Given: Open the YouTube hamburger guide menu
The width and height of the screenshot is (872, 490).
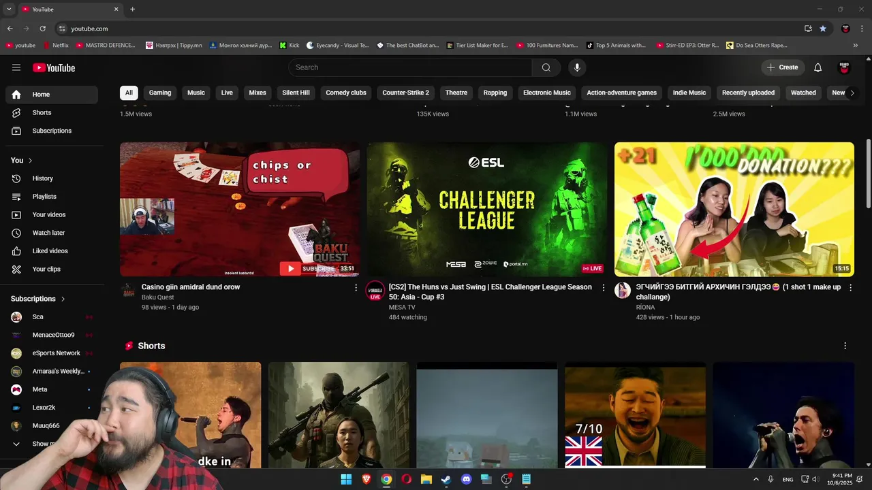Looking at the screenshot, I should click(16, 67).
